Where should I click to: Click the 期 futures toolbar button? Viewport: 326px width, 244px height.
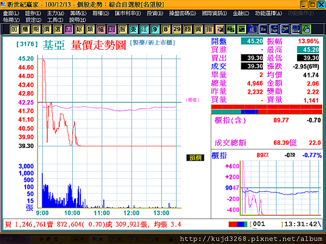36,29
